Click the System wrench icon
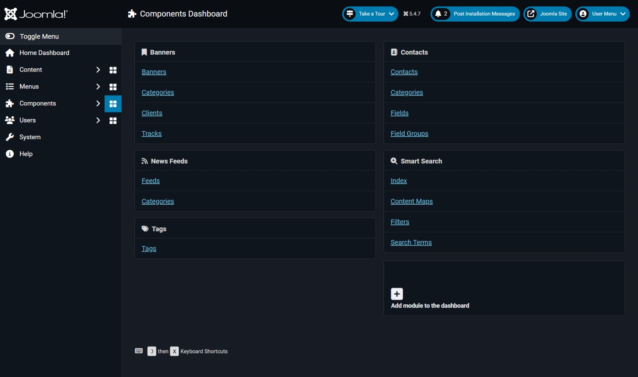Screen dimensions: 638x377 pos(10,137)
